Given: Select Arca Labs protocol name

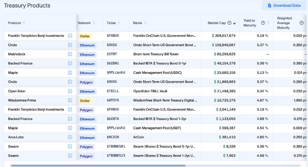Looking at the screenshot, I should (x=16, y=137).
